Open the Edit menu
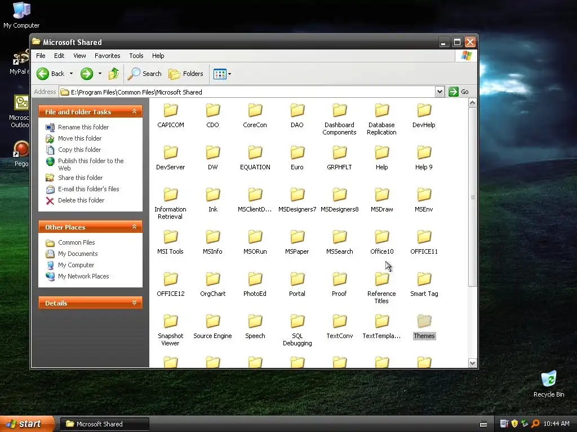Image resolution: width=577 pixels, height=432 pixels. tap(59, 56)
